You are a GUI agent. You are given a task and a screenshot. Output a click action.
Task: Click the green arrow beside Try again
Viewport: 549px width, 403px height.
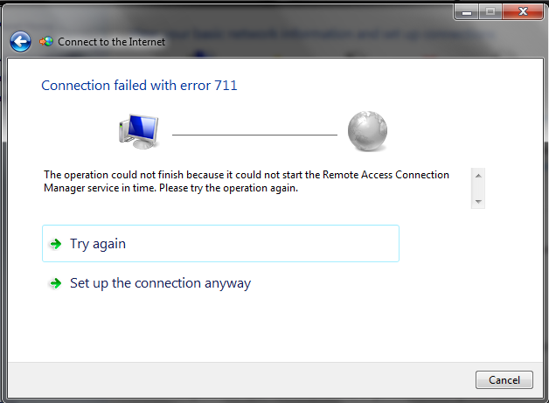(x=56, y=244)
